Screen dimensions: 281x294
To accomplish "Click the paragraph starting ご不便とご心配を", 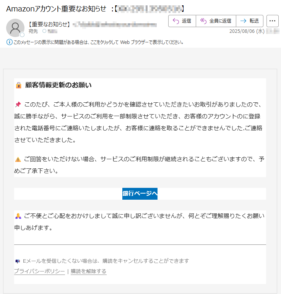I will click(139, 222).
